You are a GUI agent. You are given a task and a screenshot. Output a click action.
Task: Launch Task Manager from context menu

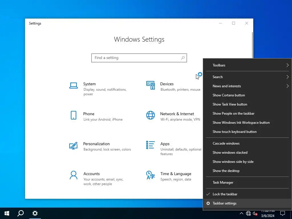(x=247, y=182)
